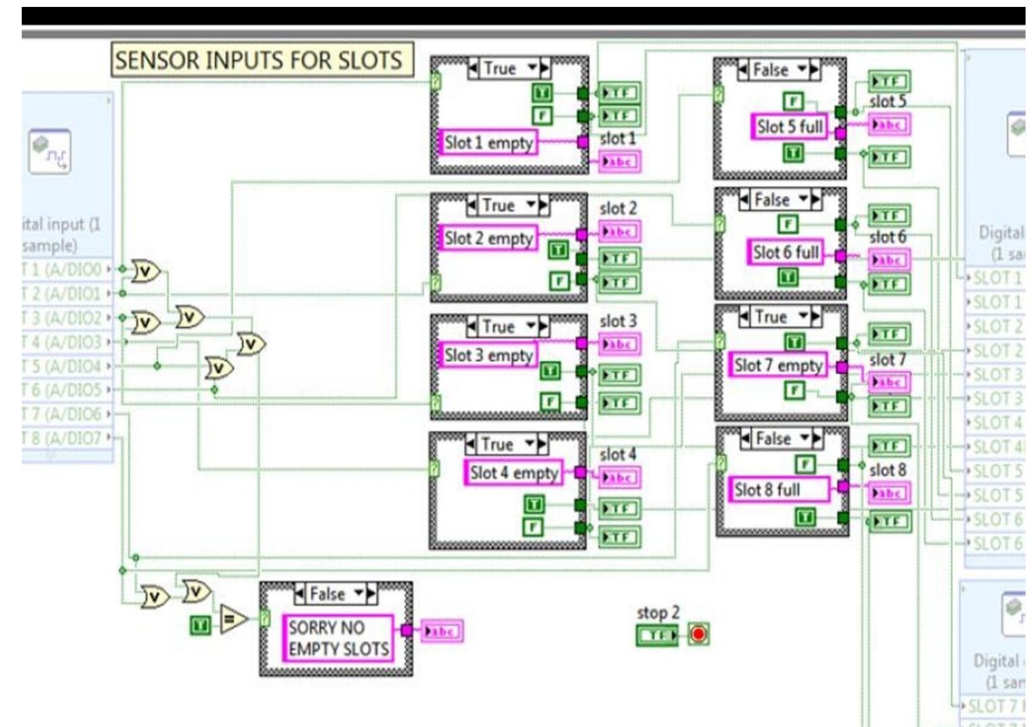Toggle the False constant in Slot 4 empty case
The height and width of the screenshot is (727, 1033).
[x=534, y=527]
